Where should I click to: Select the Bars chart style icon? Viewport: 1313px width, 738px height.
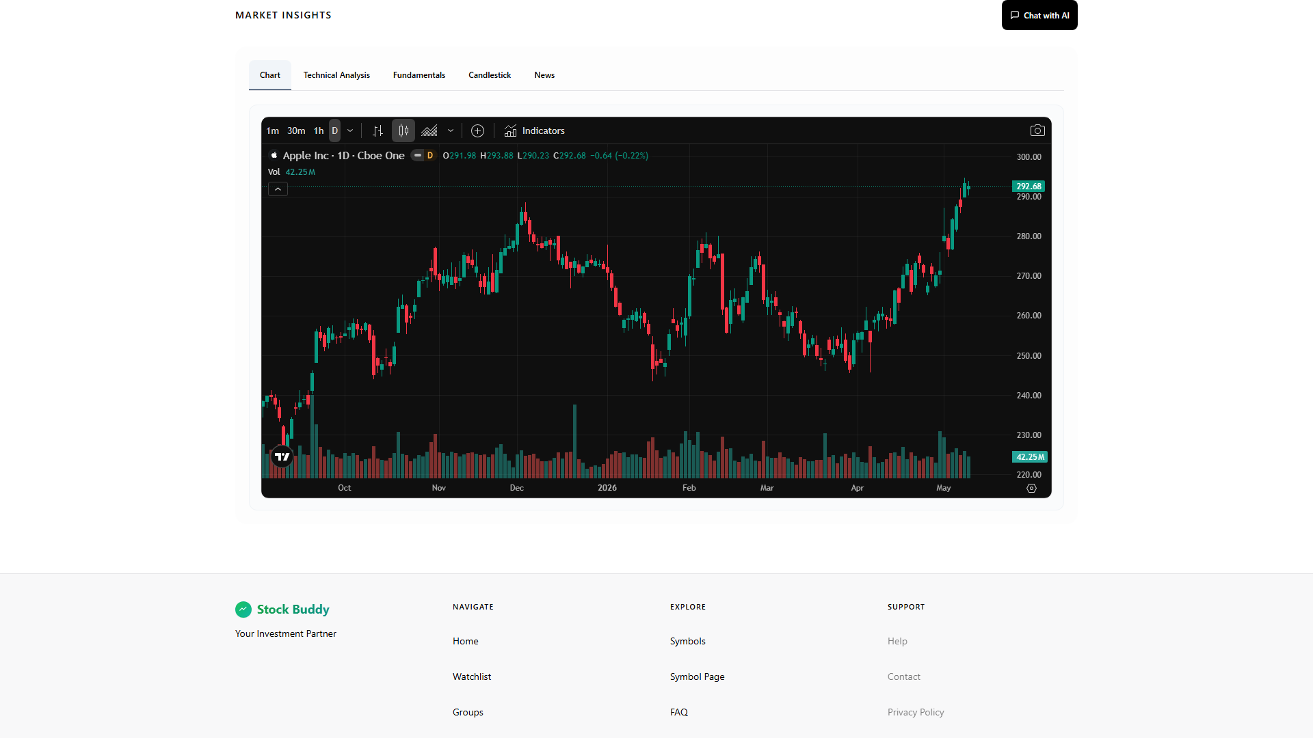[x=377, y=131]
